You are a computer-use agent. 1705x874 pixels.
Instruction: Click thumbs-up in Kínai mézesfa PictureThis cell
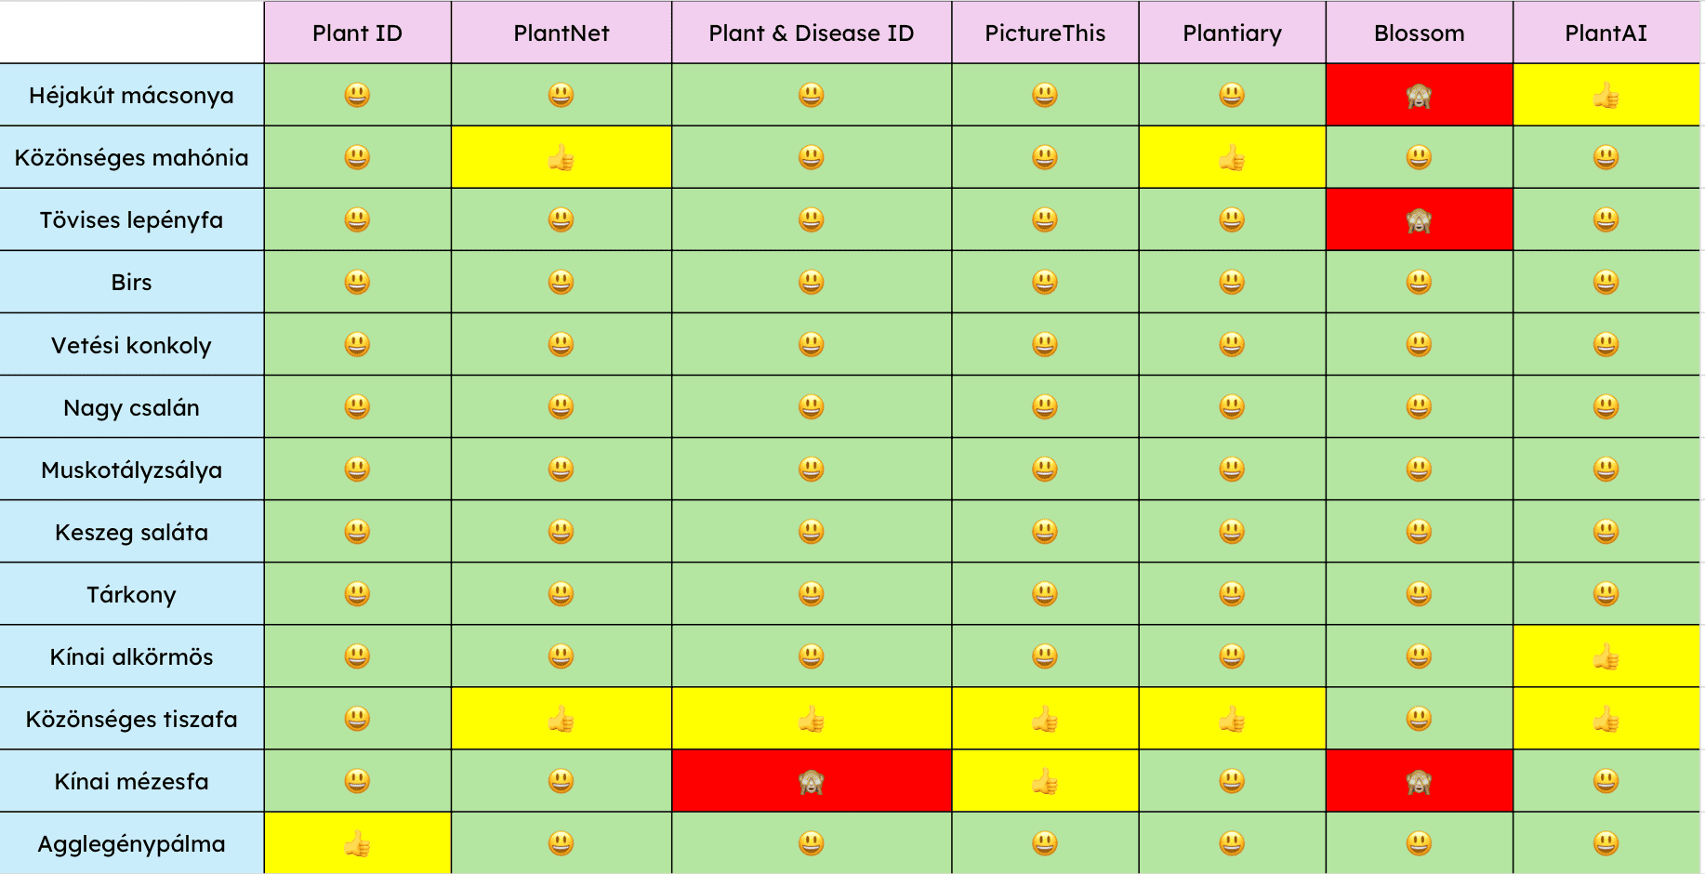click(1045, 782)
